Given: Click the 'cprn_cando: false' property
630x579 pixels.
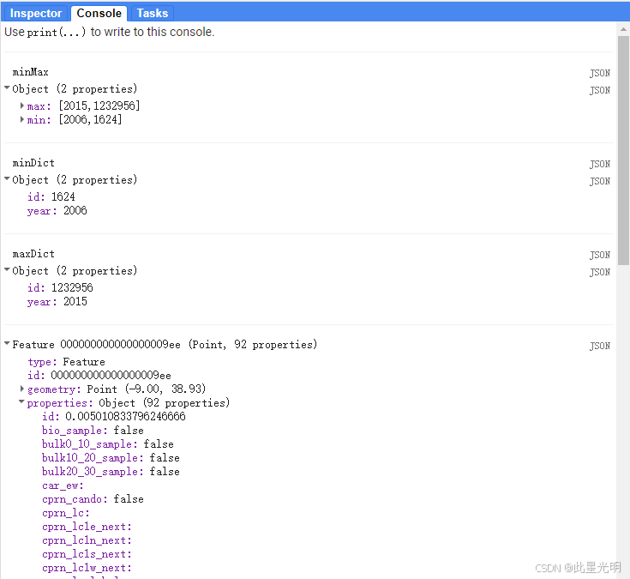Looking at the screenshot, I should 93,499.
